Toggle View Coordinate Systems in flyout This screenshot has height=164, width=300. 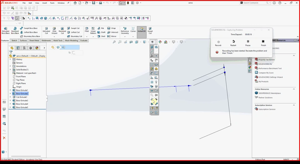point(152,56)
